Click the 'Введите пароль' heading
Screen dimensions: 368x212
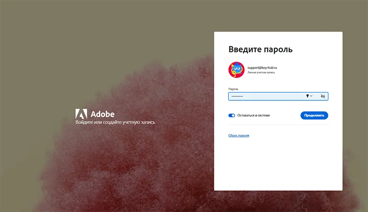[x=260, y=49]
